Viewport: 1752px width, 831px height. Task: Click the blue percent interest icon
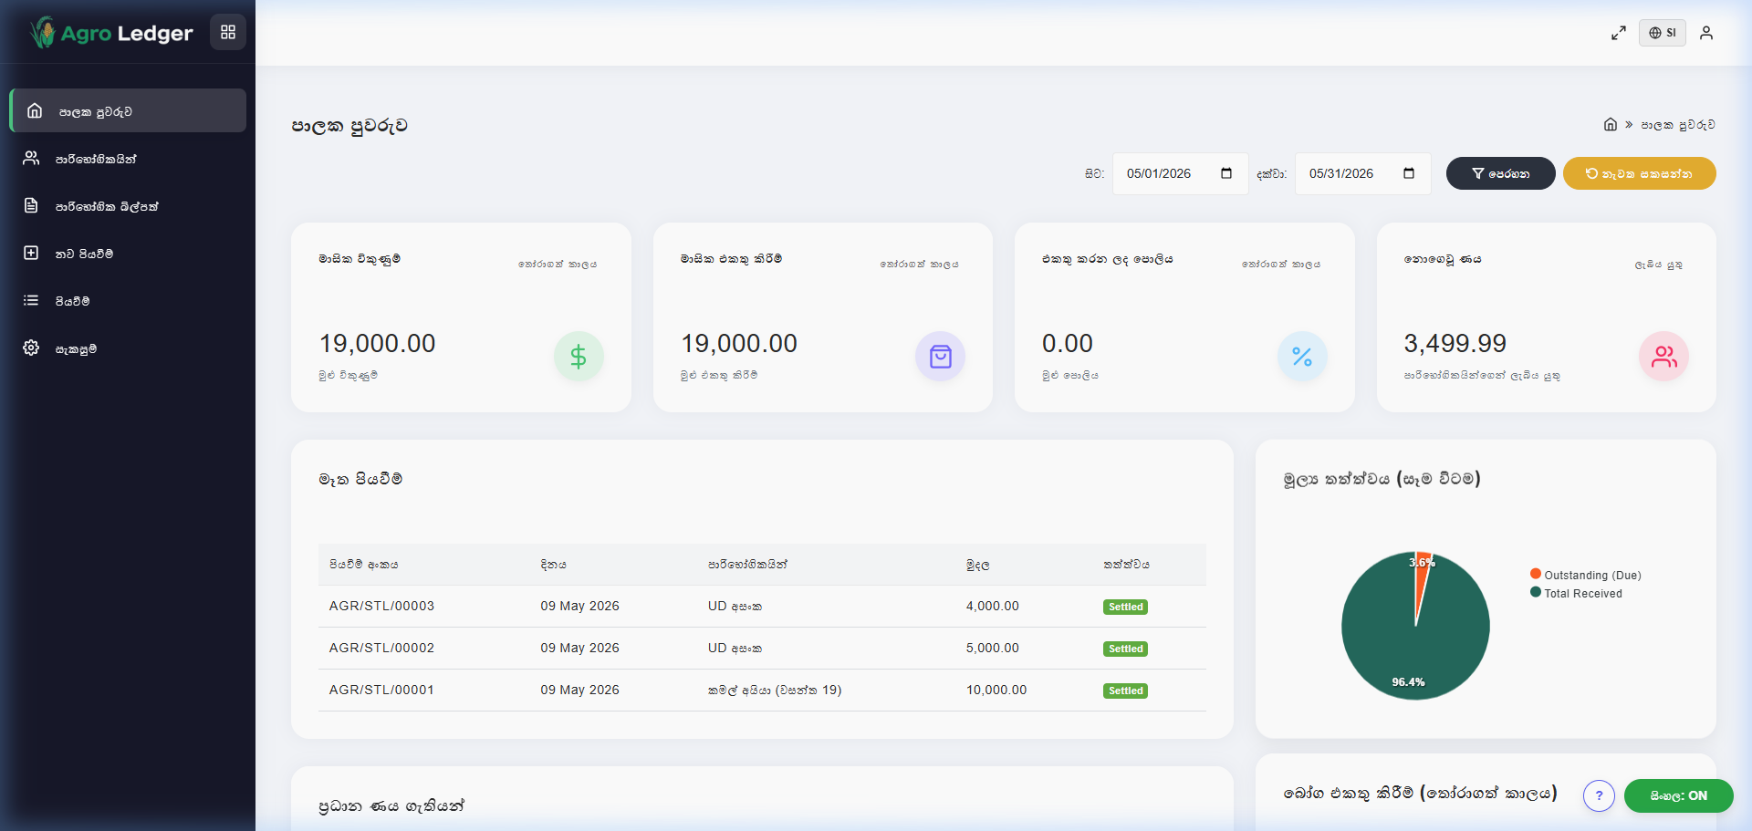tap(1302, 356)
